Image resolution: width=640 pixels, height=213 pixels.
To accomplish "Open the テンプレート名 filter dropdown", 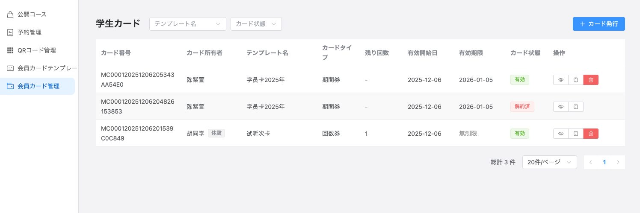I will [187, 24].
